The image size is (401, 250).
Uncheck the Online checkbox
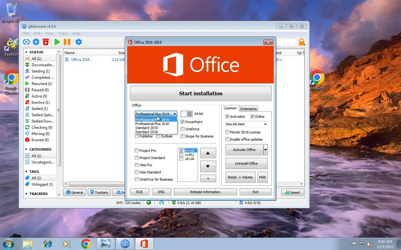(252, 117)
